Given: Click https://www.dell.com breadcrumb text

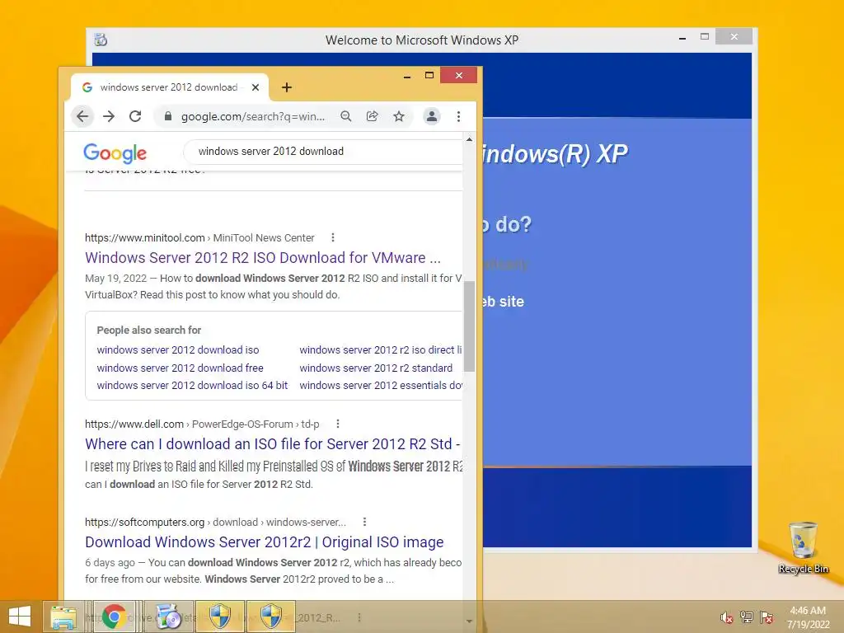Looking at the screenshot, I should (134, 424).
